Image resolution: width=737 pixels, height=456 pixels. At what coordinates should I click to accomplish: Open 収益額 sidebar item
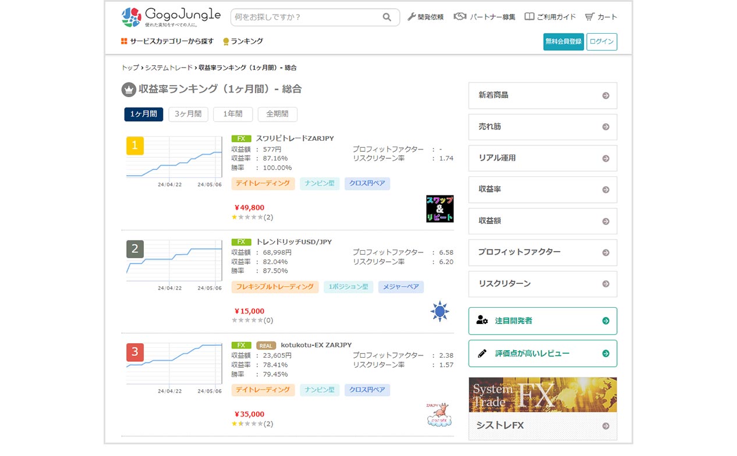[x=543, y=221]
